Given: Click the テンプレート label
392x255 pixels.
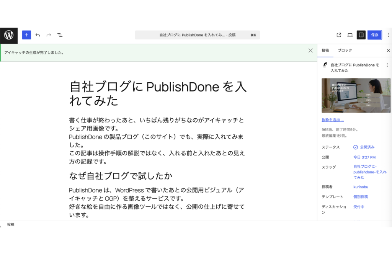Looking at the screenshot, I should (x=332, y=197).
